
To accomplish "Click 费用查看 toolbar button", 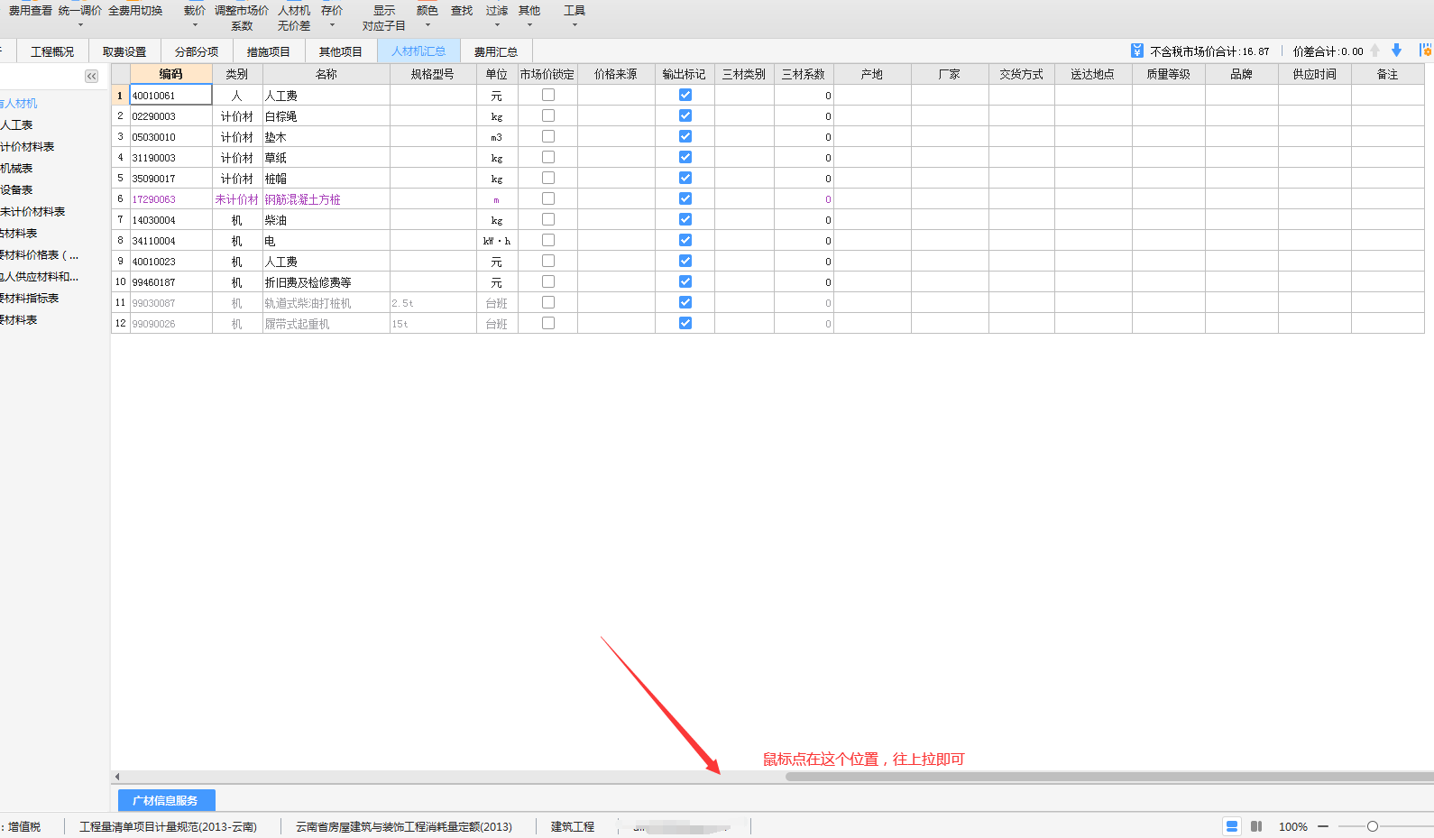I will pos(31,11).
